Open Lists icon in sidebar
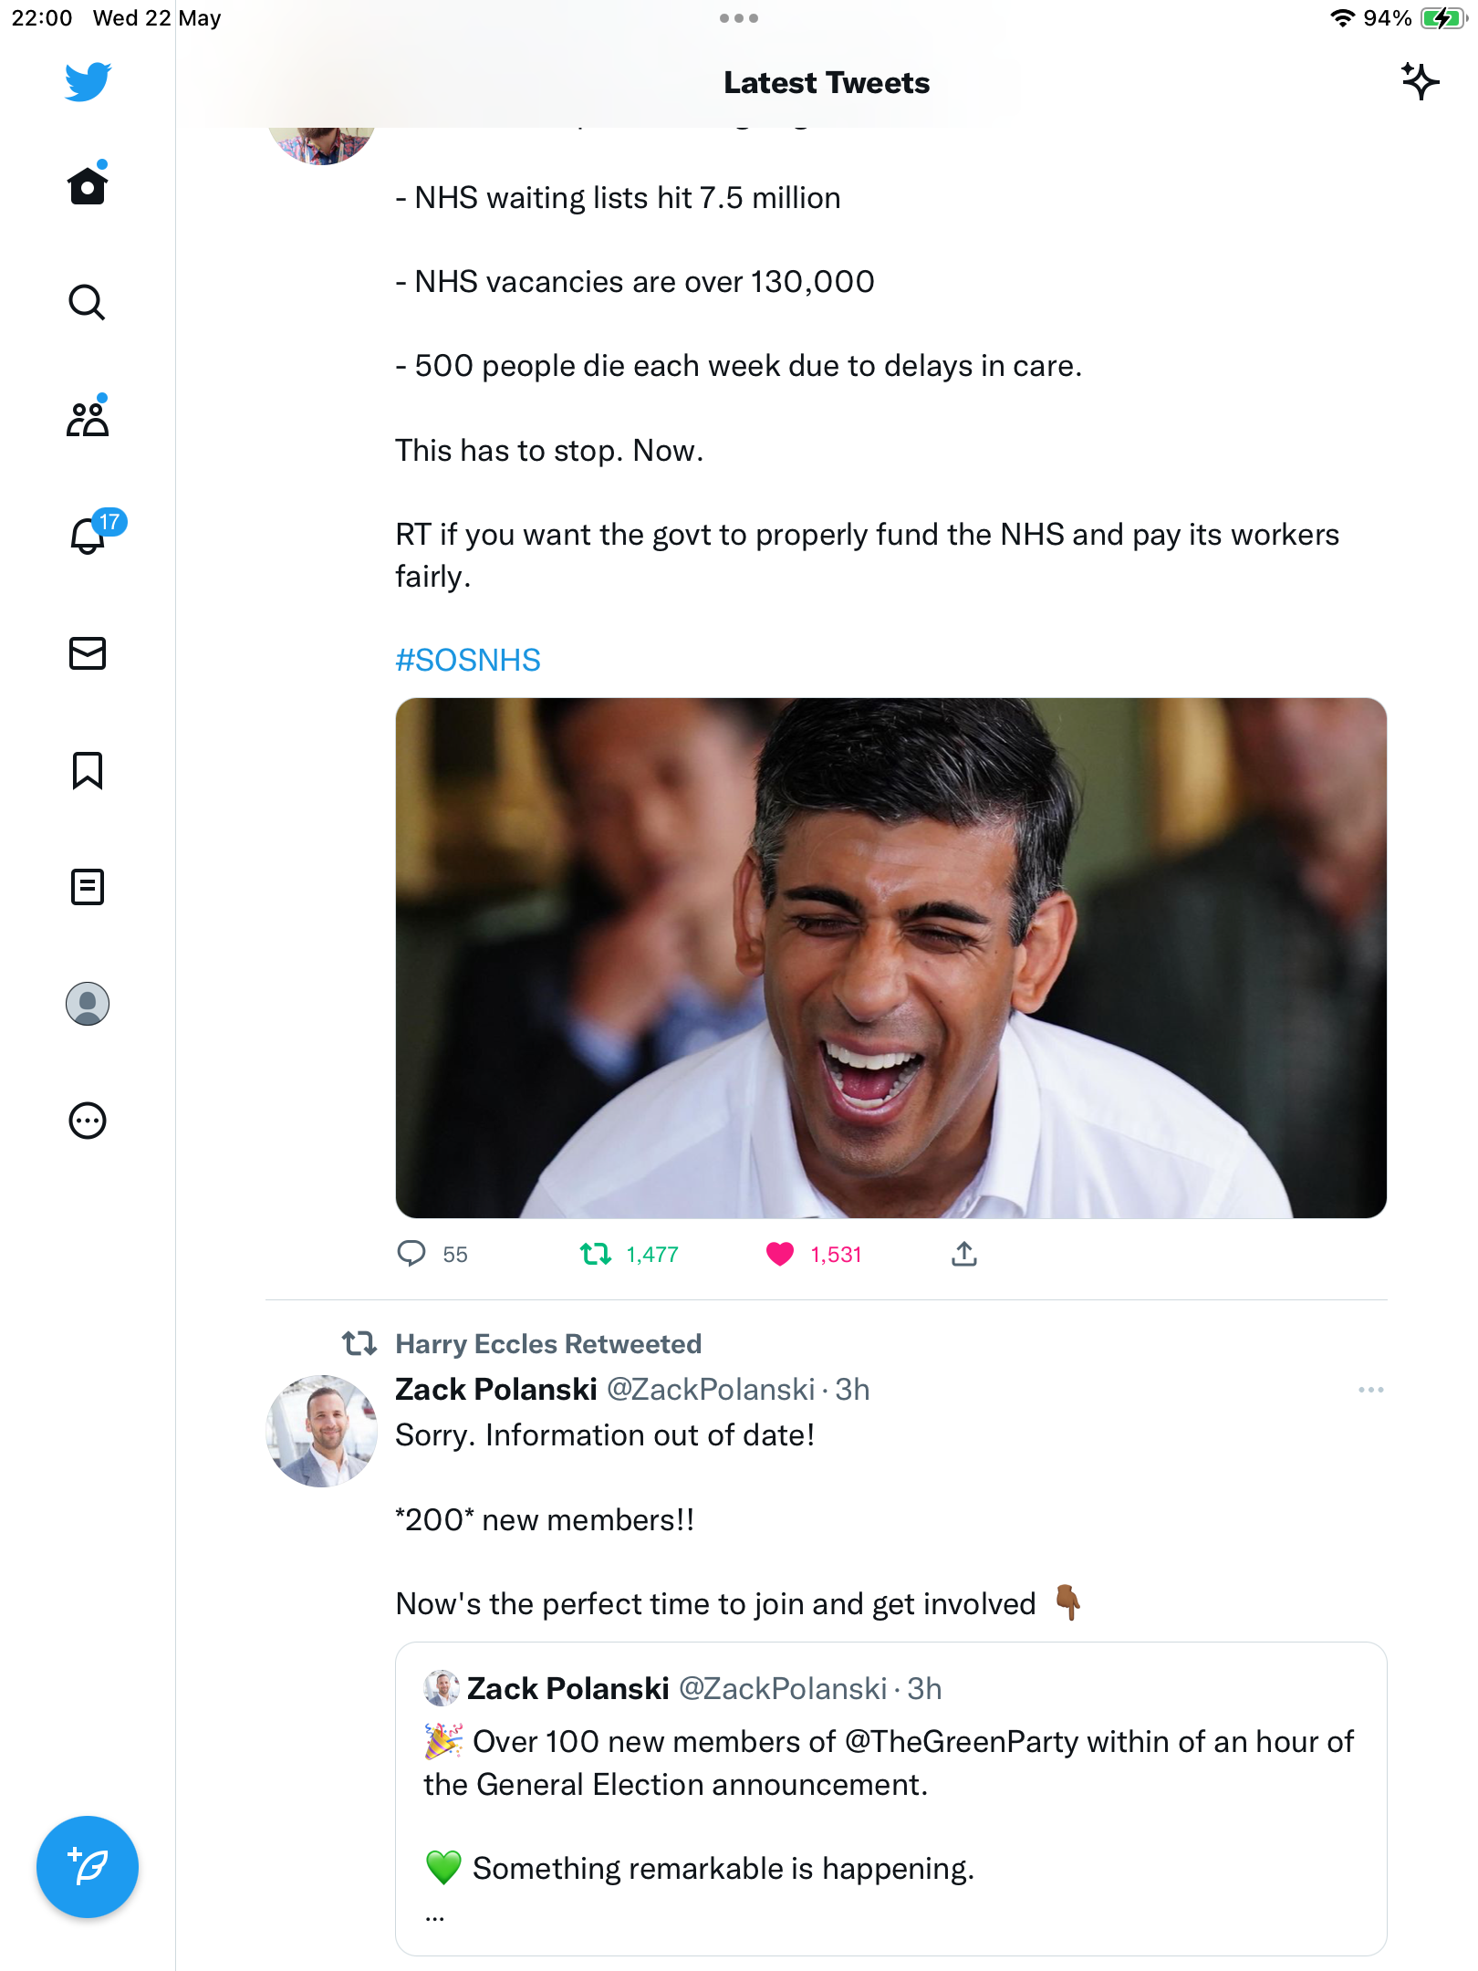The width and height of the screenshot is (1478, 1971). coord(88,886)
